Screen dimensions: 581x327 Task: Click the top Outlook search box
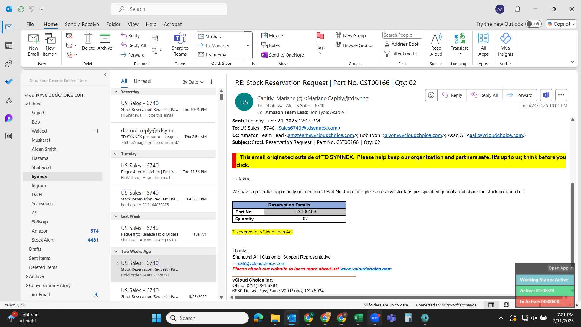point(169,9)
